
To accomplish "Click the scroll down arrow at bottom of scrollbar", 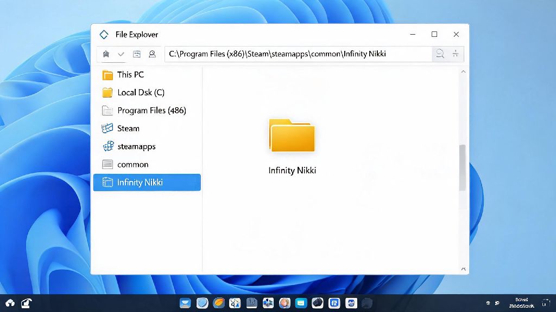I will (463, 269).
